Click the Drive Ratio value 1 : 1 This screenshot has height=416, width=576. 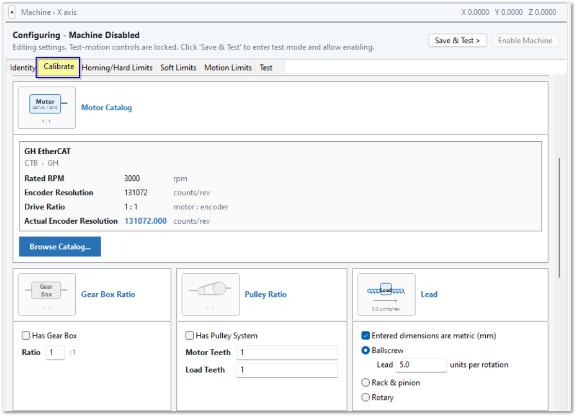[x=131, y=207]
